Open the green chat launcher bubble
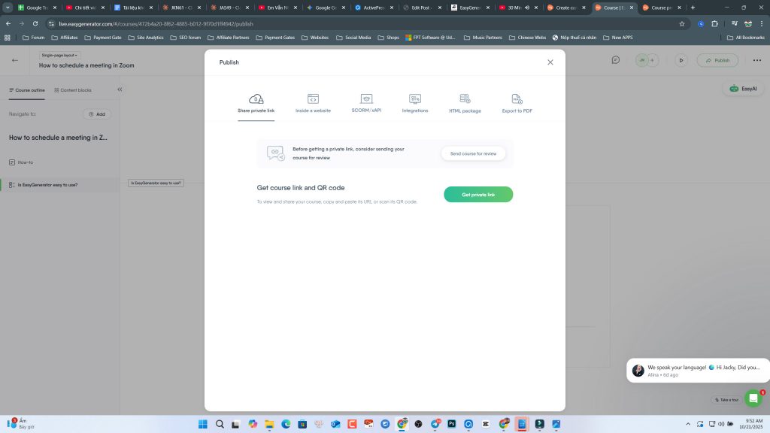This screenshot has width=770, height=433. [x=753, y=398]
